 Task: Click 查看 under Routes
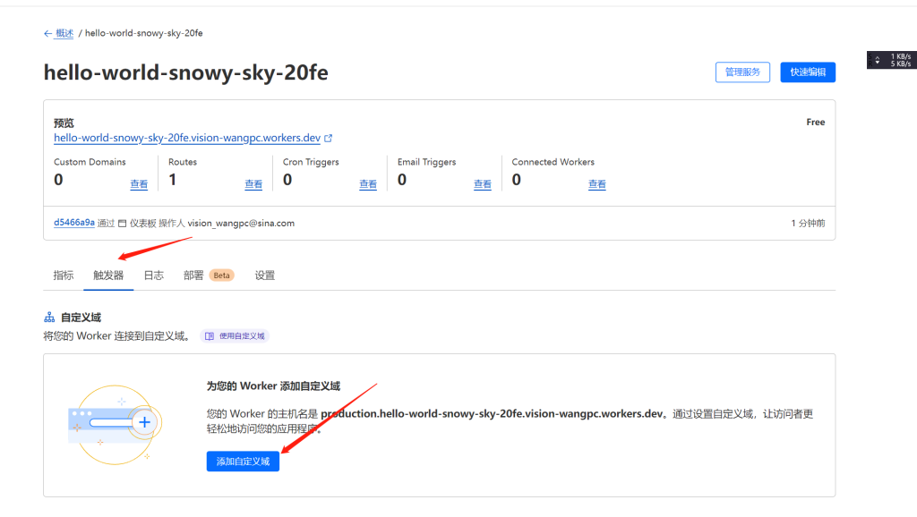coord(253,184)
